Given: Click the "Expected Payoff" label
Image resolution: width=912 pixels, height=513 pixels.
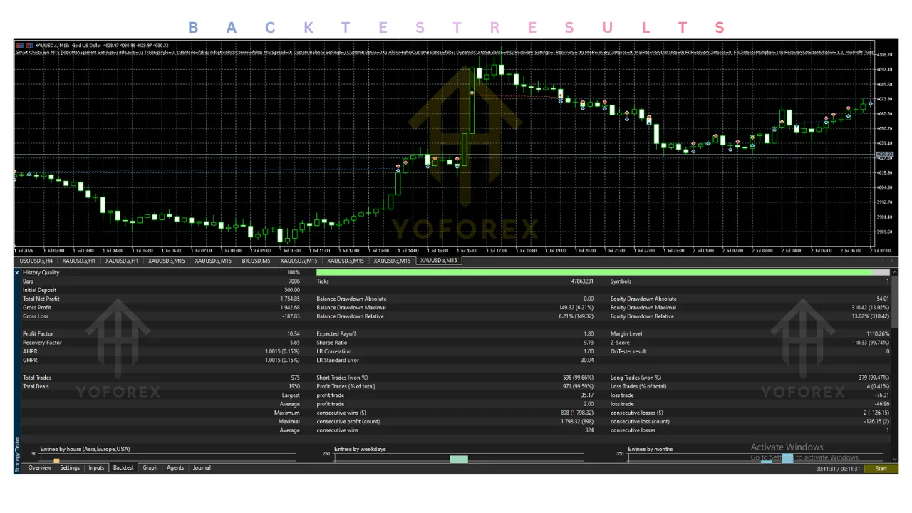Looking at the screenshot, I should click(x=336, y=333).
